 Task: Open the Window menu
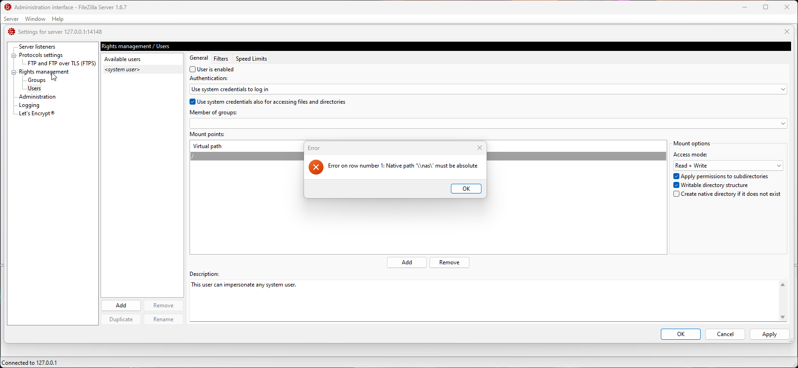(x=35, y=19)
